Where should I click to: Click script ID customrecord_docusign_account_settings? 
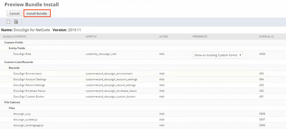coord(111,80)
